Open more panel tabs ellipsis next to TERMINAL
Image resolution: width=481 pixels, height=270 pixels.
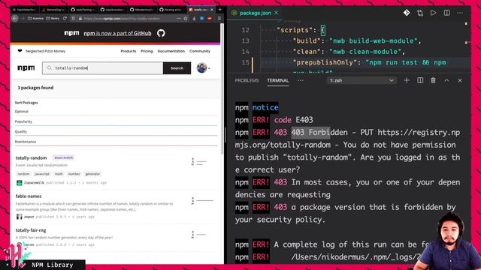[x=301, y=80]
